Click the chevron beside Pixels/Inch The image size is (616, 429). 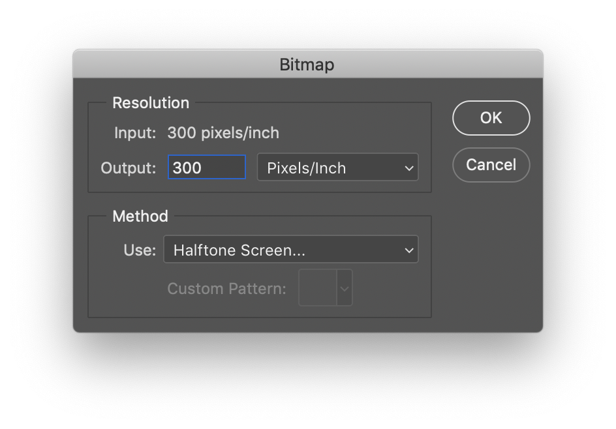tap(409, 168)
